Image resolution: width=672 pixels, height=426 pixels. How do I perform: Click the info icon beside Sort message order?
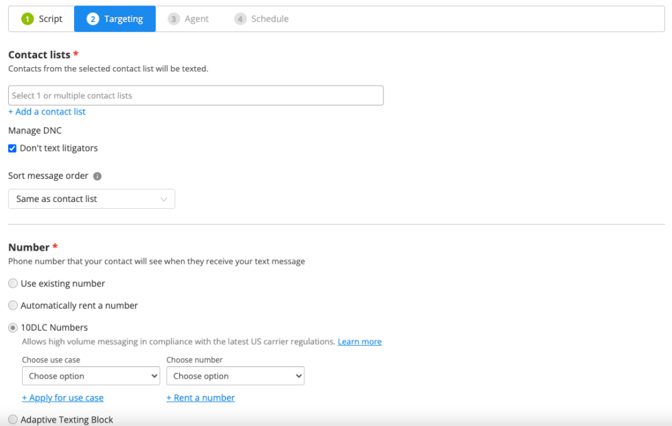click(97, 176)
